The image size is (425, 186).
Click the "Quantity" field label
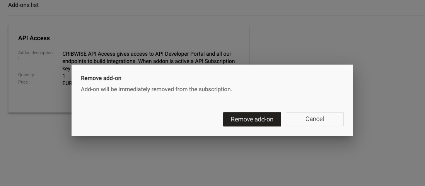[27, 75]
